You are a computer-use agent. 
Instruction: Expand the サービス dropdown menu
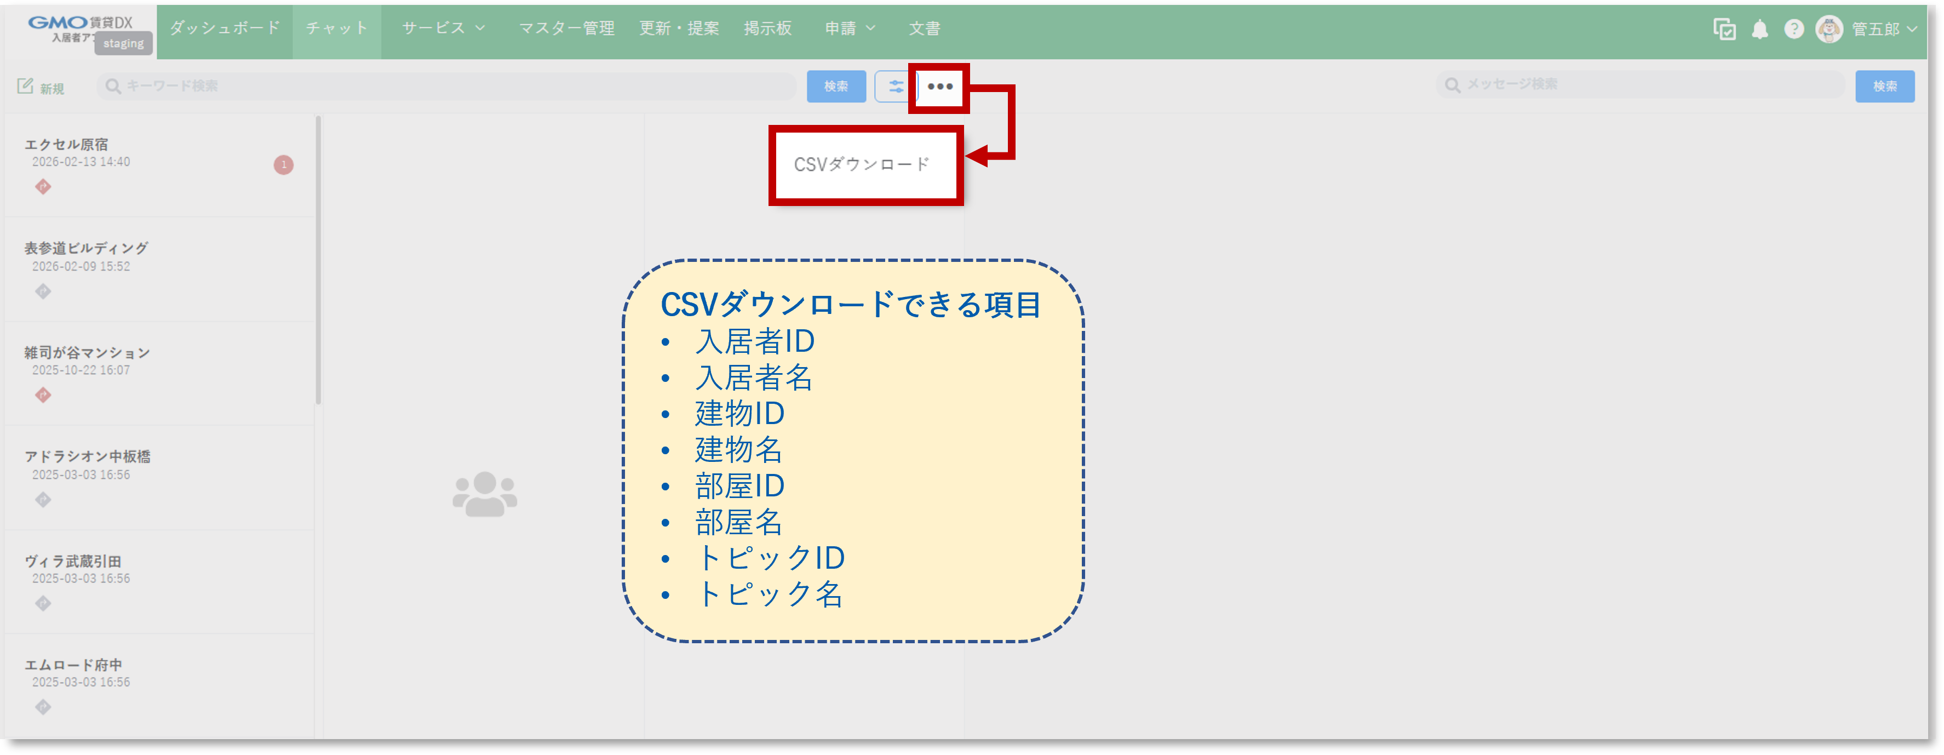pyautogui.click(x=441, y=28)
